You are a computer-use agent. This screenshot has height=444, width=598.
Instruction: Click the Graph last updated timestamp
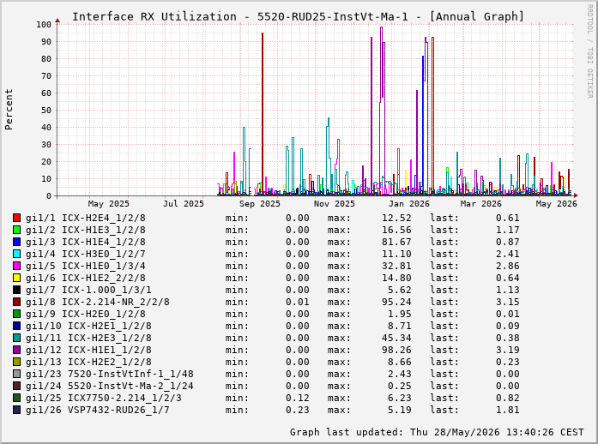437,432
